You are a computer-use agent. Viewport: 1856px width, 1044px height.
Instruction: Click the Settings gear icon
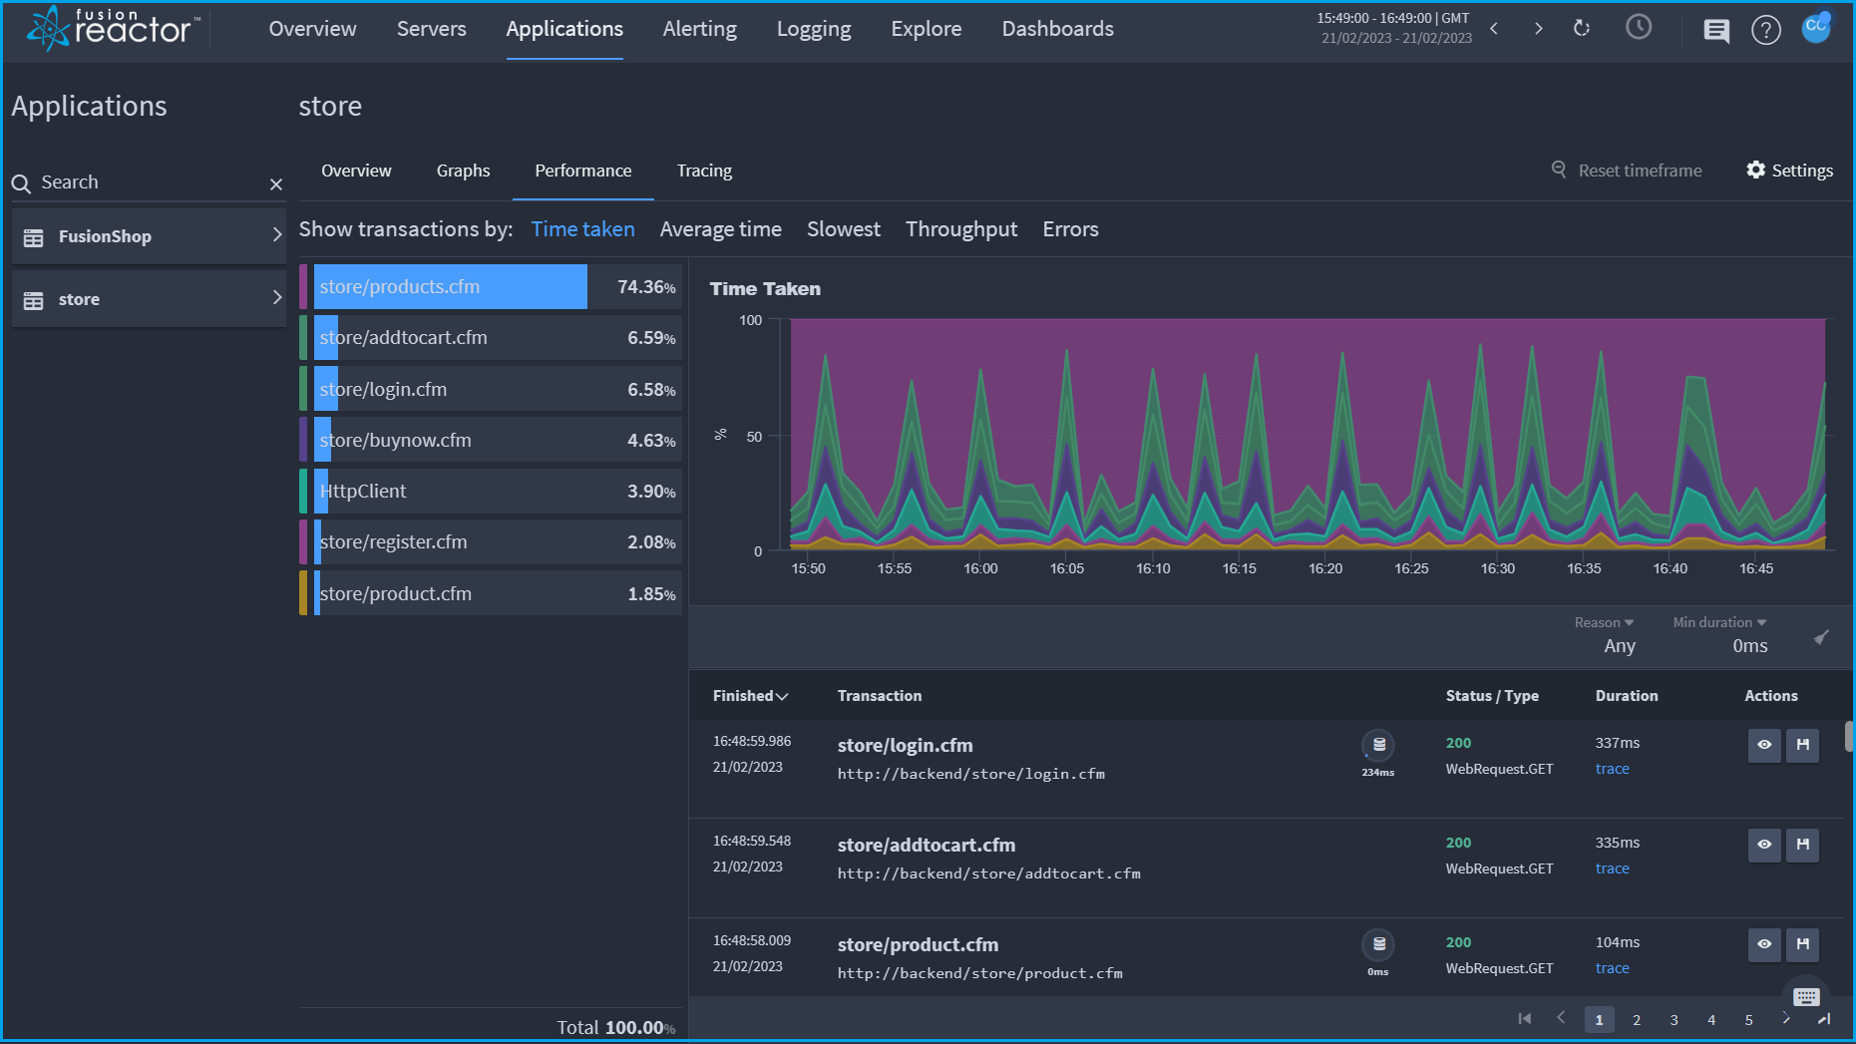1756,170
